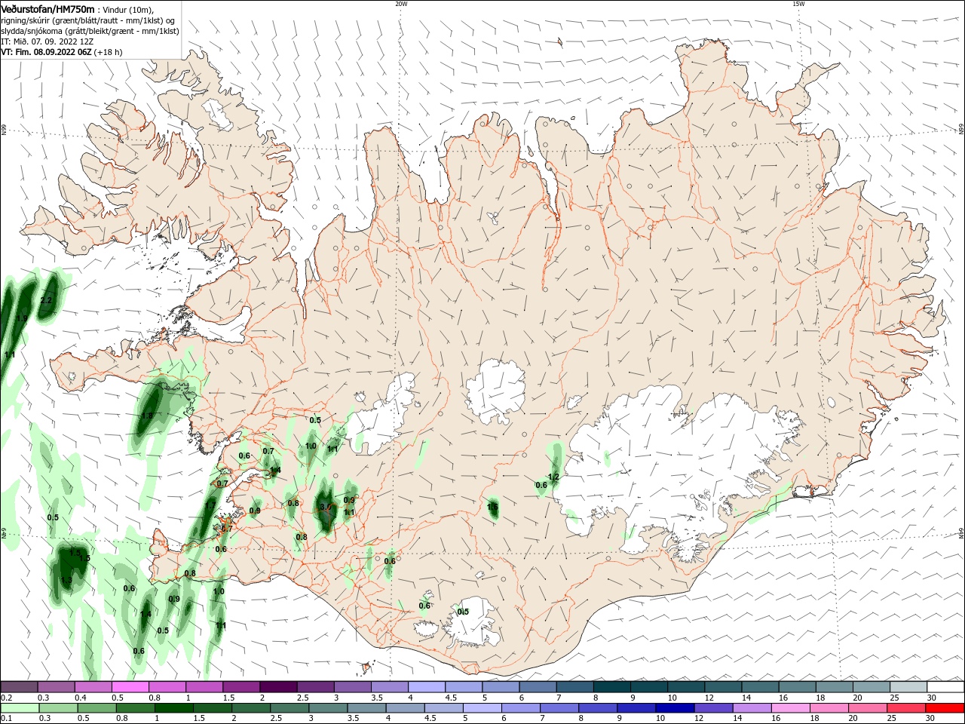
Task: Click the 1.2 precipitation value near the glacier
Action: pos(553,477)
